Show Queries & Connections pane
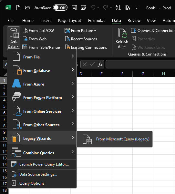Viewport: 175px width, 194px height. 153,31
